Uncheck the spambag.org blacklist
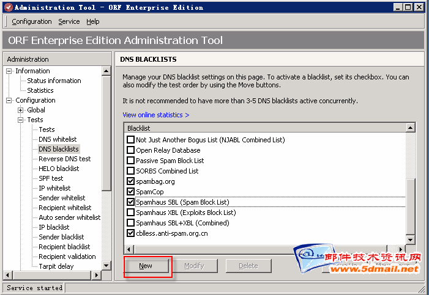The height and width of the screenshot is (295, 429). [130, 181]
